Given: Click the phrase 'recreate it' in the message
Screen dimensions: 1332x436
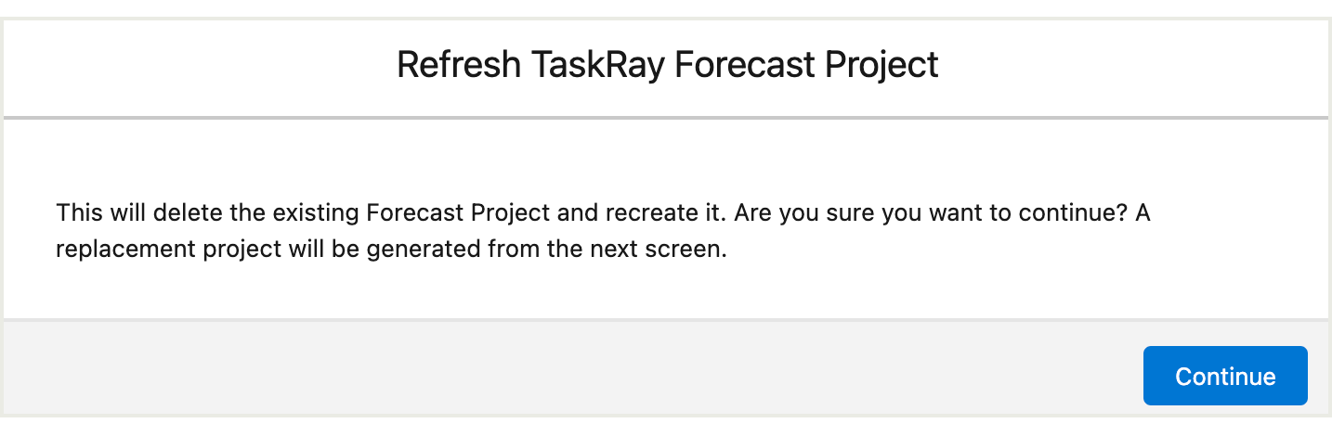Looking at the screenshot, I should (x=666, y=212).
